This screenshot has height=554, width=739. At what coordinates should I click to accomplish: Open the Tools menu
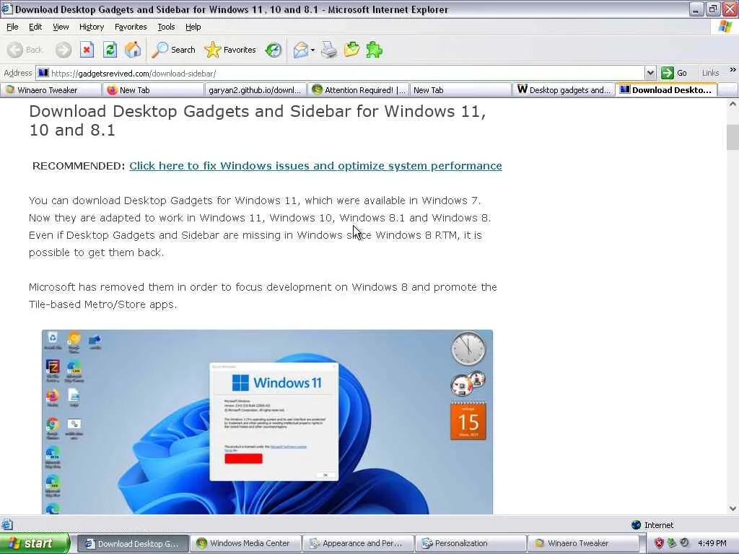click(x=166, y=27)
